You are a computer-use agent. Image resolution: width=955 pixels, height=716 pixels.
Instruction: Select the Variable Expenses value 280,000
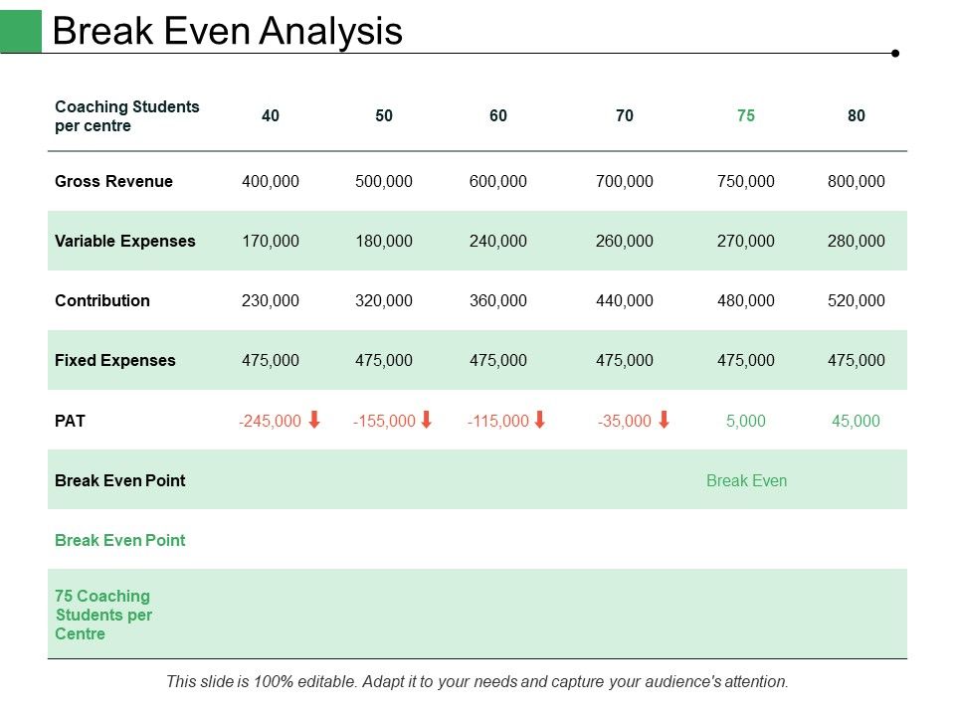(856, 241)
